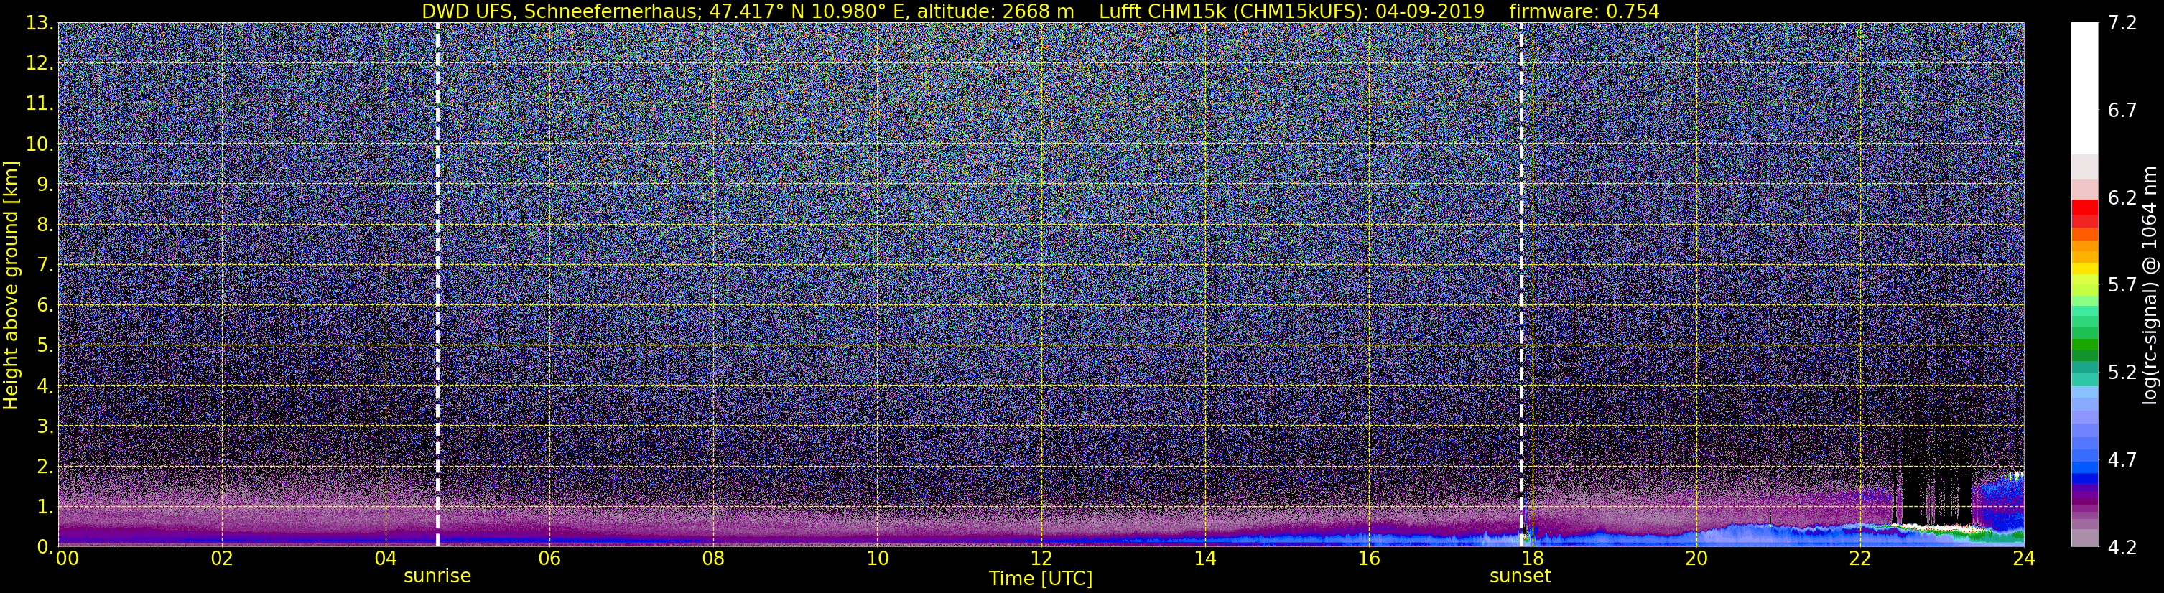Click the colorbar label '6.7'

coord(2122,110)
